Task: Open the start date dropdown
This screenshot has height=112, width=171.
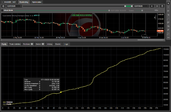Action: tap(14, 6)
